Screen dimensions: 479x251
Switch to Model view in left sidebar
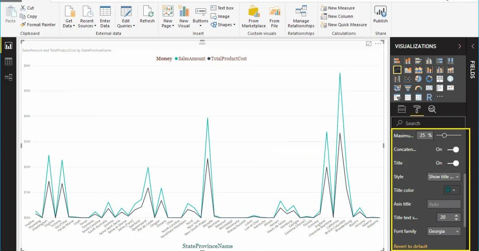(x=9, y=77)
